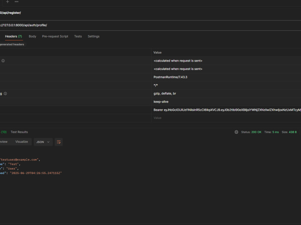Click the /api/register/ request title
Screen dimensions: 301x225
(10, 13)
